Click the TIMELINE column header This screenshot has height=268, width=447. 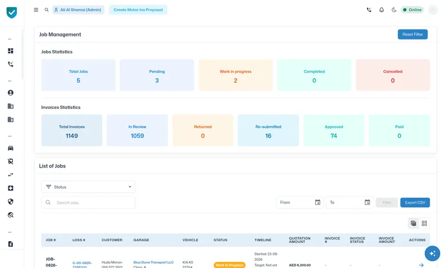pyautogui.click(x=263, y=240)
